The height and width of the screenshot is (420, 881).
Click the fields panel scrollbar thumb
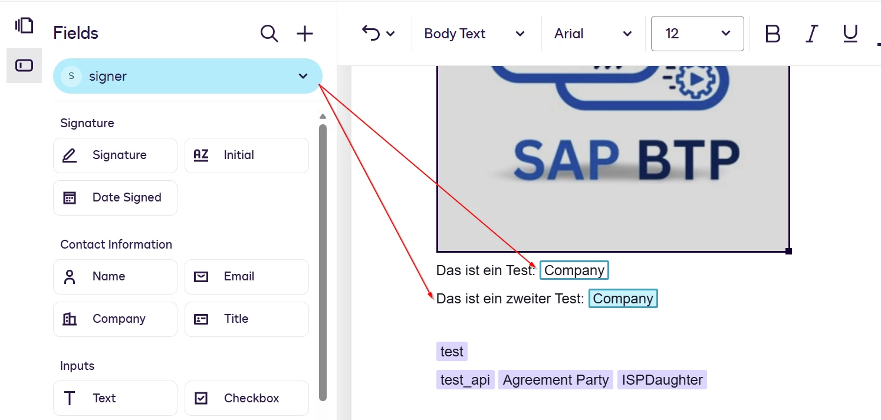point(323,262)
